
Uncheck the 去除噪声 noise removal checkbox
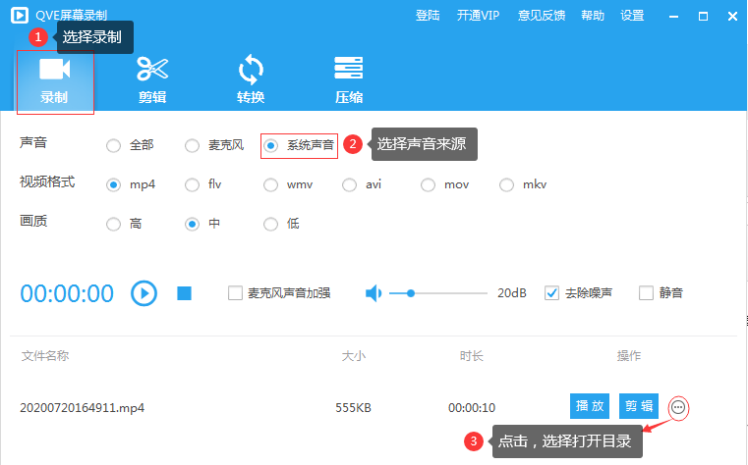click(x=552, y=292)
